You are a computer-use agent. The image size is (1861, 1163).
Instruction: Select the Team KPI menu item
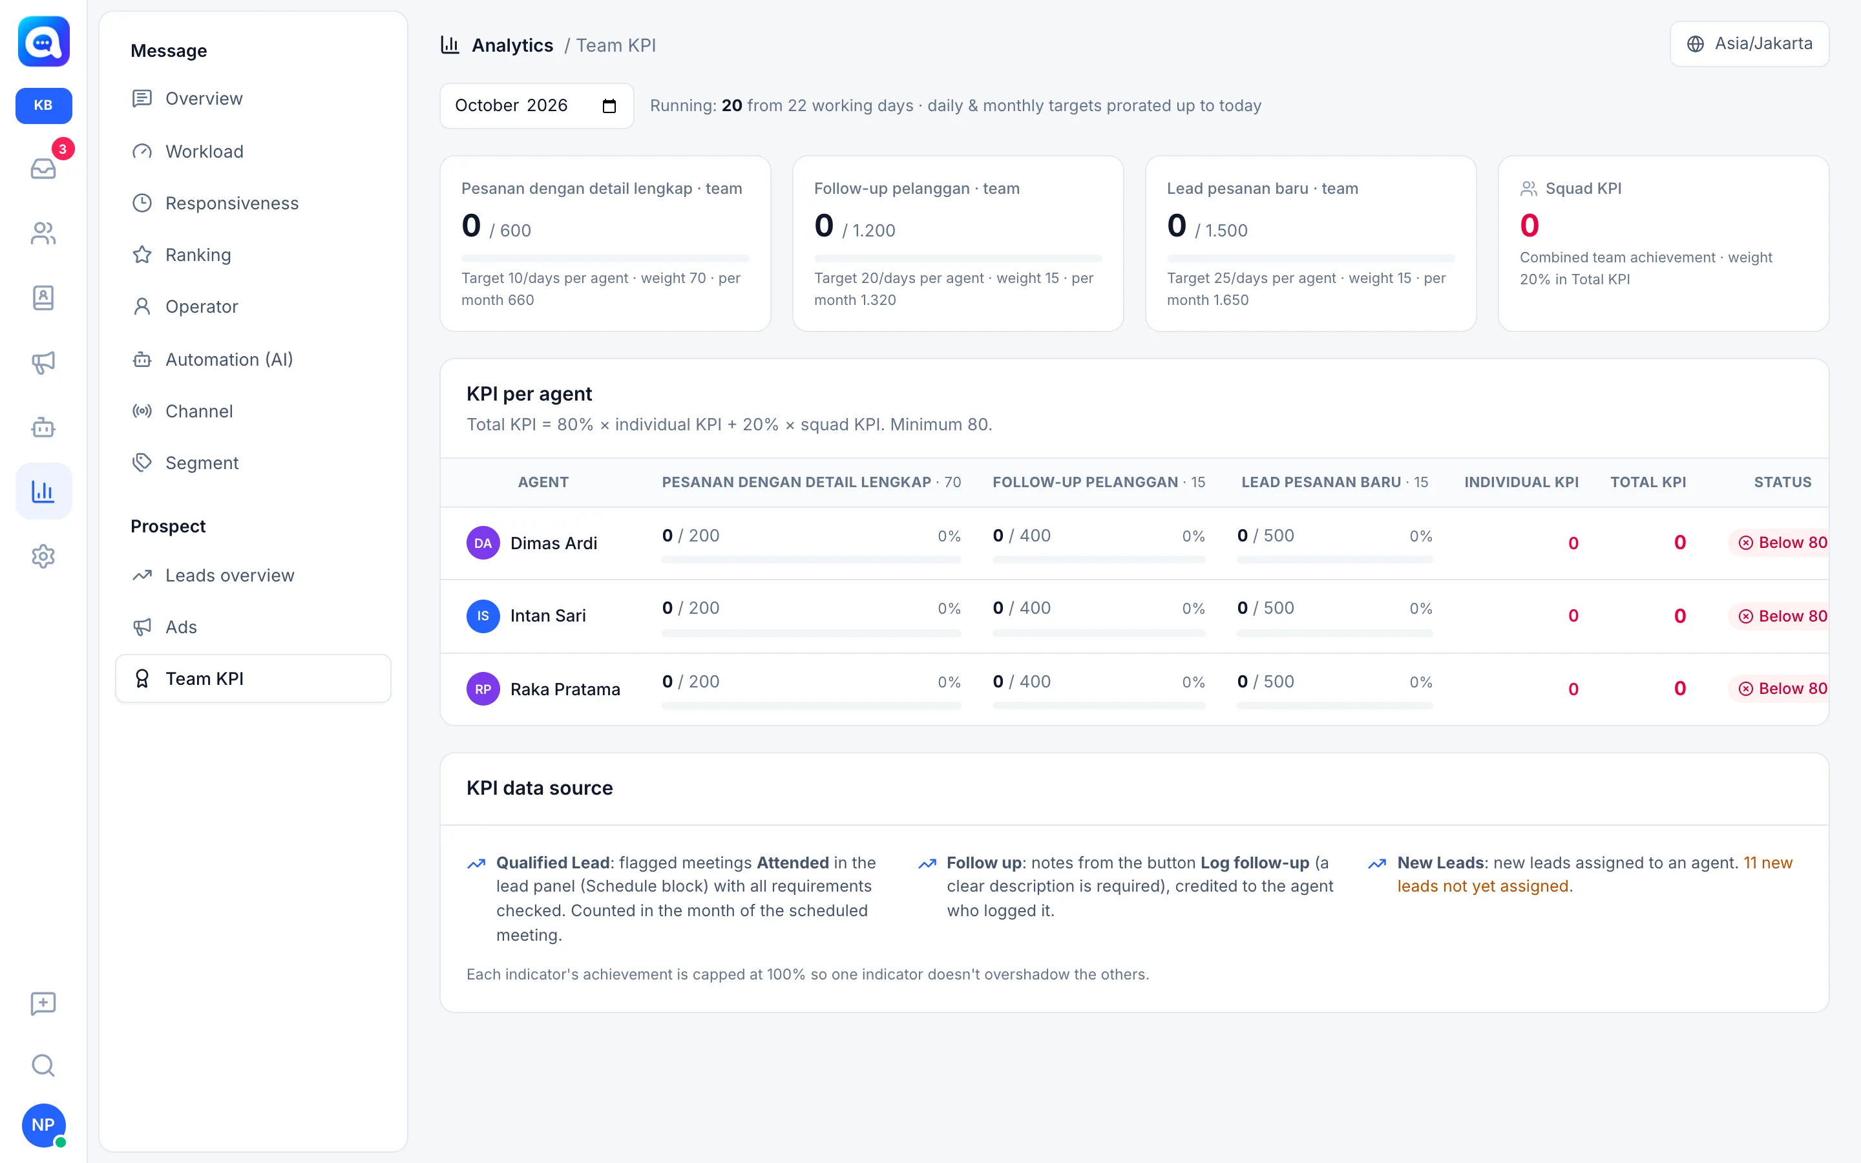pos(253,678)
